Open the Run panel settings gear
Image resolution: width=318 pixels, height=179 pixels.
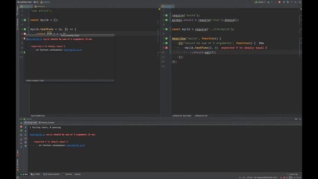296,119
